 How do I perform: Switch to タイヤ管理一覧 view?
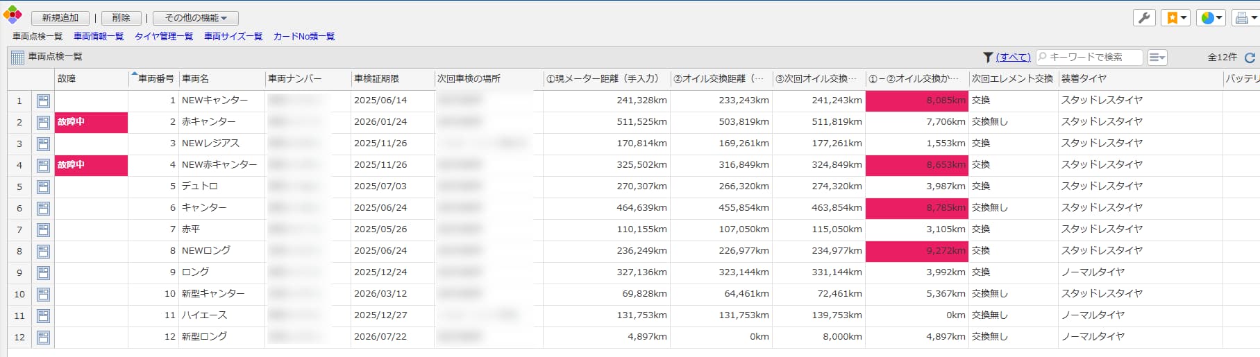tap(164, 37)
